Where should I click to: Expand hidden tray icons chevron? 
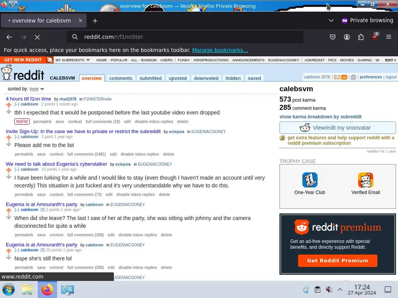coord(340,289)
